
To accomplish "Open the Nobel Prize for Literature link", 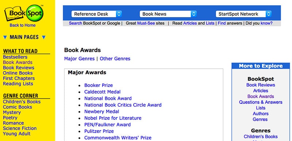I will coord(113,118).
